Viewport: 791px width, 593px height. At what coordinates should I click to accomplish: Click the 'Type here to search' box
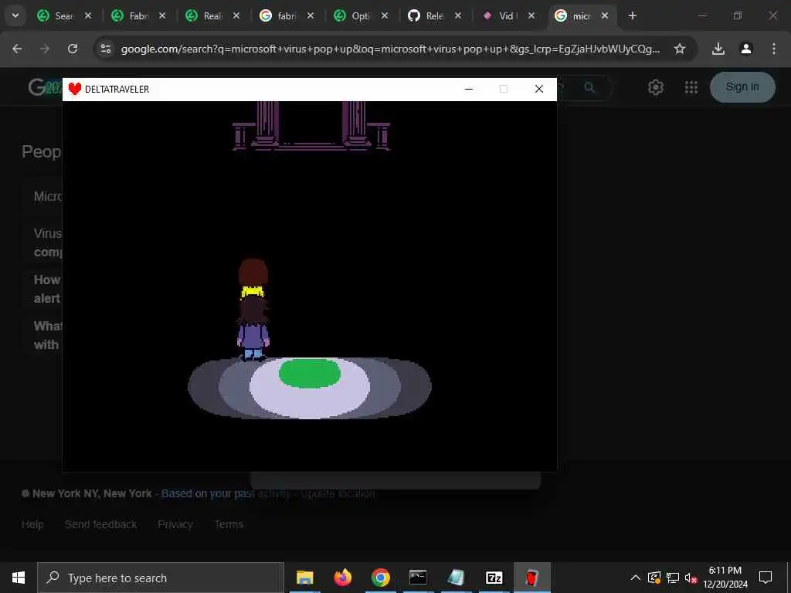point(161,578)
